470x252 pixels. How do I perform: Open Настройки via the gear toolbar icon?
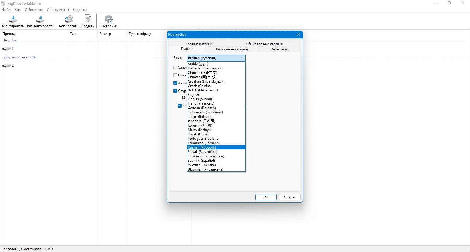coord(108,19)
